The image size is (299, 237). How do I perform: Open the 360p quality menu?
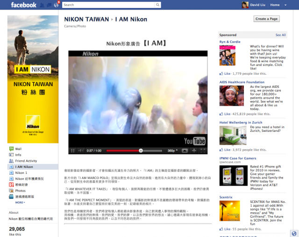click(x=172, y=151)
